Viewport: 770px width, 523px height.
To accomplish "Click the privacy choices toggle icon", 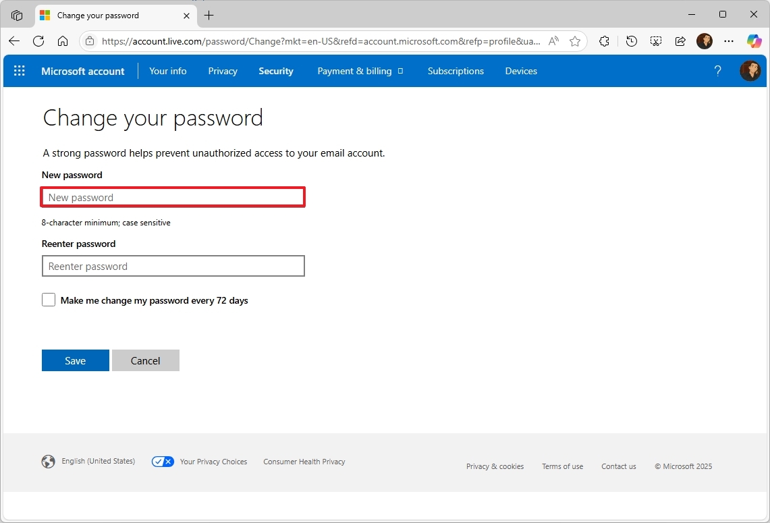I will pyautogui.click(x=163, y=462).
